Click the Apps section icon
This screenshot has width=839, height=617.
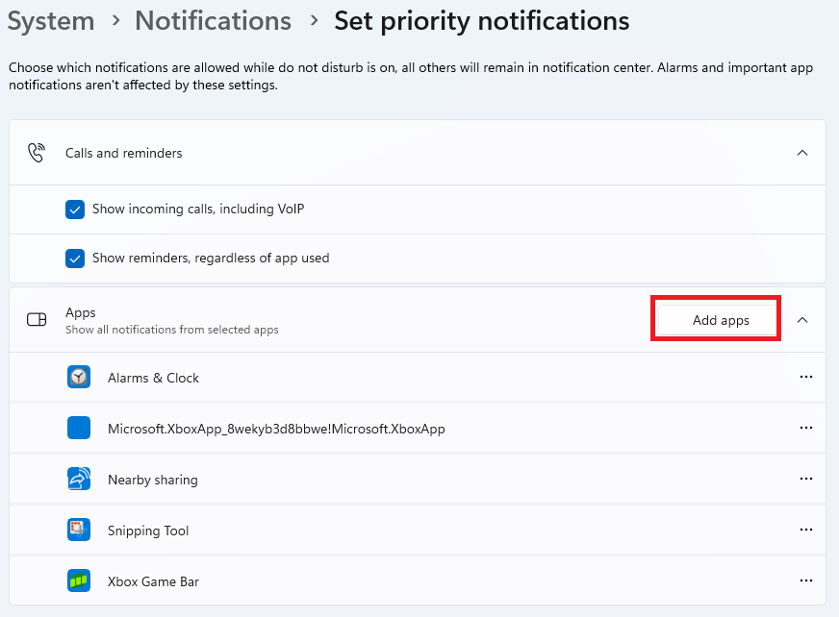[37, 320]
